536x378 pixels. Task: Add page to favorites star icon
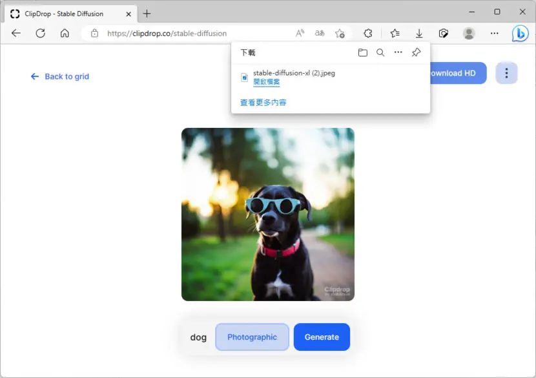tap(340, 33)
